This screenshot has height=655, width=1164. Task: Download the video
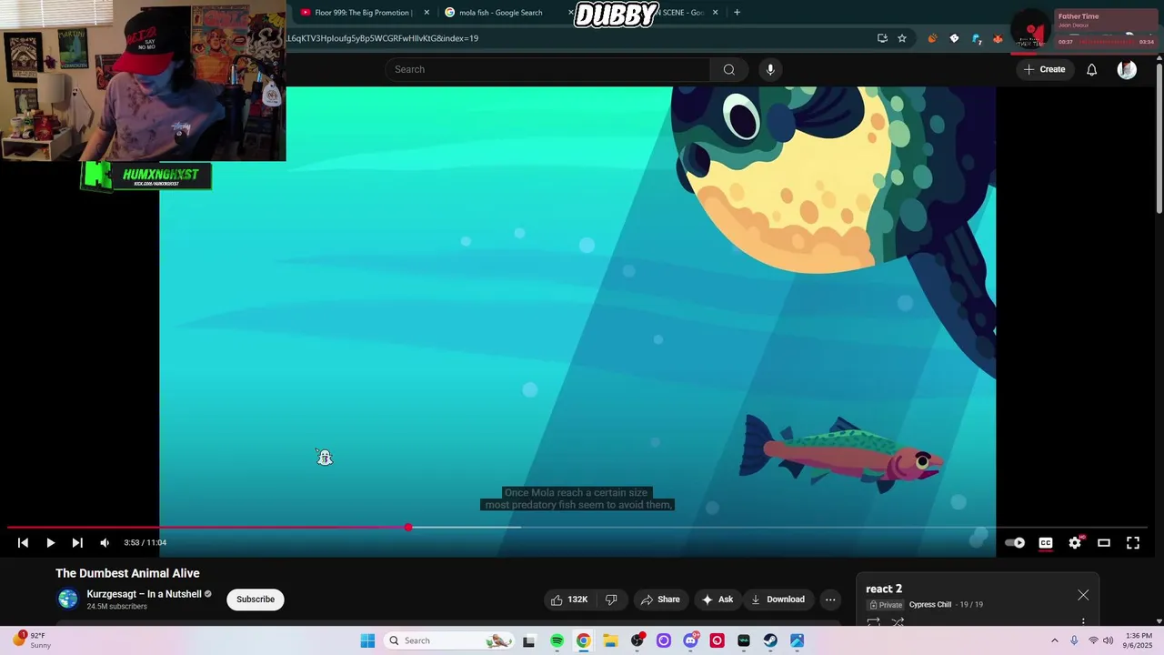(778, 600)
